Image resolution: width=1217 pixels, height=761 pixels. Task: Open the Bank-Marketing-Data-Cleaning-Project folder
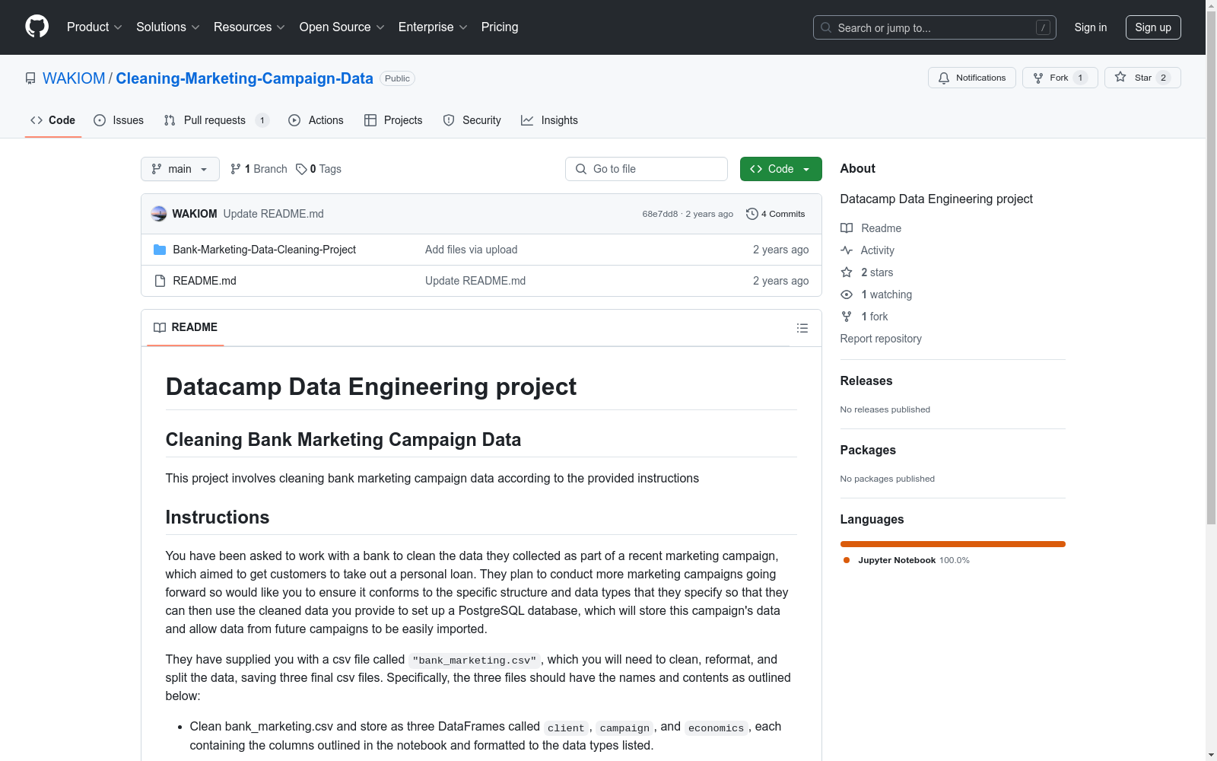[264, 250]
